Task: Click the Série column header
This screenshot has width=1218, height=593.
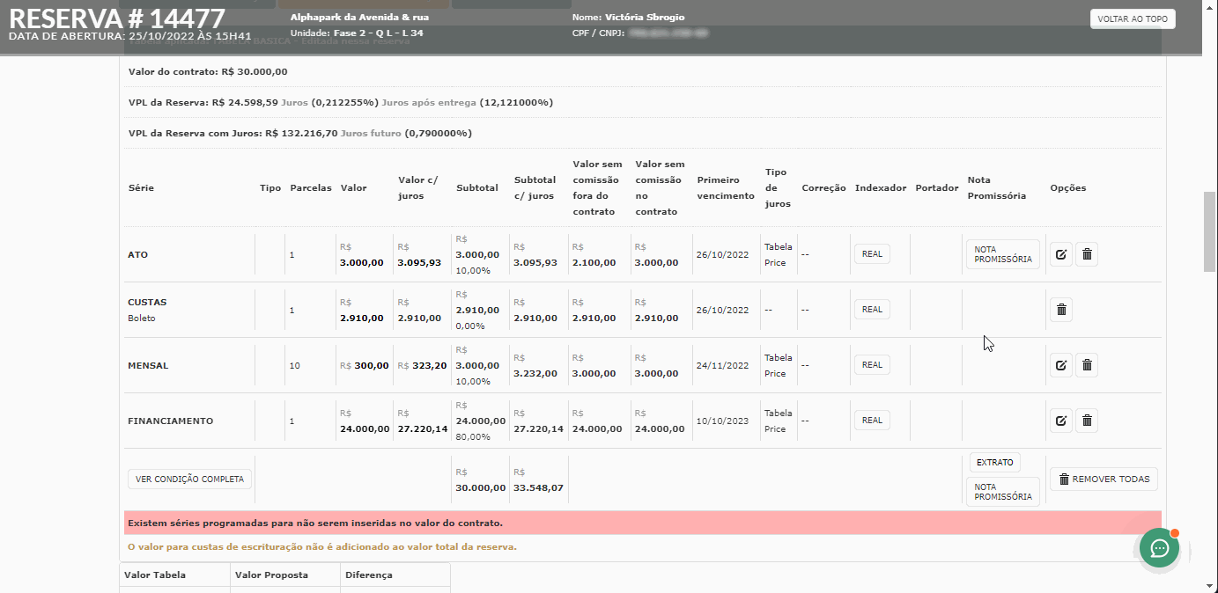Action: coord(141,187)
